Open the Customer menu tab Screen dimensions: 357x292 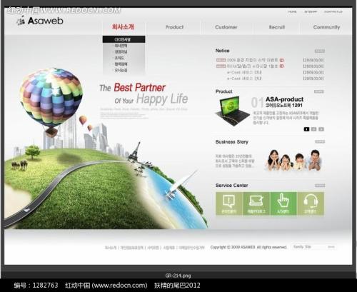[x=226, y=27]
